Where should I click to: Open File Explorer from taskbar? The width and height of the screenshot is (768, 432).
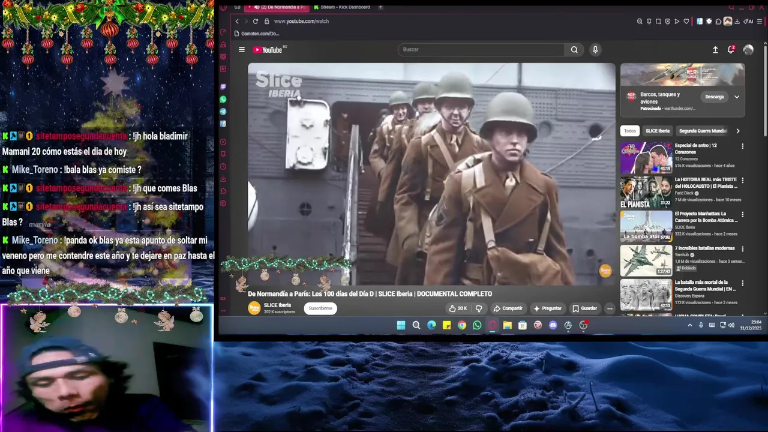[507, 325]
